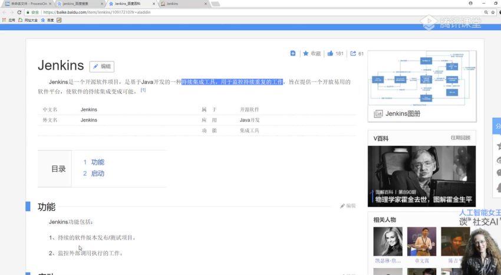Open the 百度 paw bookmark
Image resolution: width=501 pixels, height=275 pixels.
coord(47,20)
